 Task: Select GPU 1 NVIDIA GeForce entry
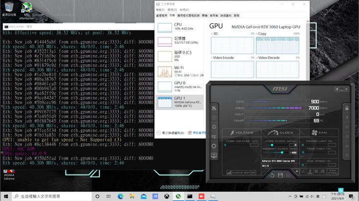tap(179, 102)
